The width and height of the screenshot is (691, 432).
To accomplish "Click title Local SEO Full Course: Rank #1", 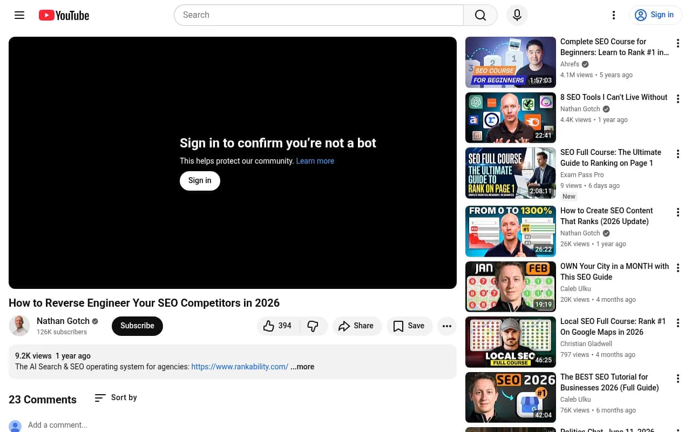I will 613,327.
